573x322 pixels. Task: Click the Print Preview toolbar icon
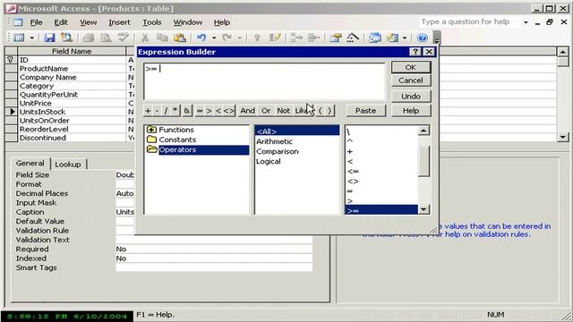click(106, 38)
